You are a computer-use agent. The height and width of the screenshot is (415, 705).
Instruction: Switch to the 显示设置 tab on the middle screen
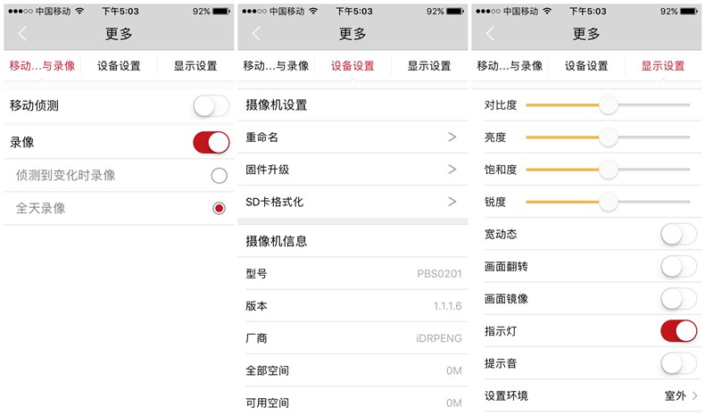(x=429, y=66)
